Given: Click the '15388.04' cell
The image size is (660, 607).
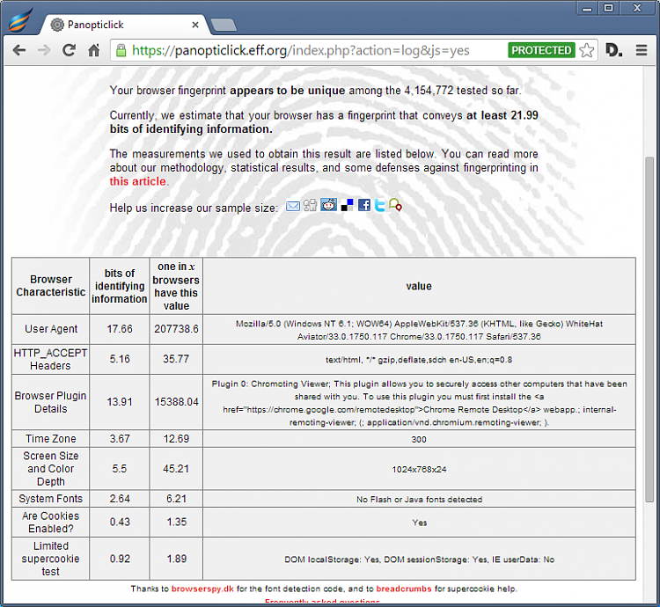Looking at the screenshot, I should (176, 402).
